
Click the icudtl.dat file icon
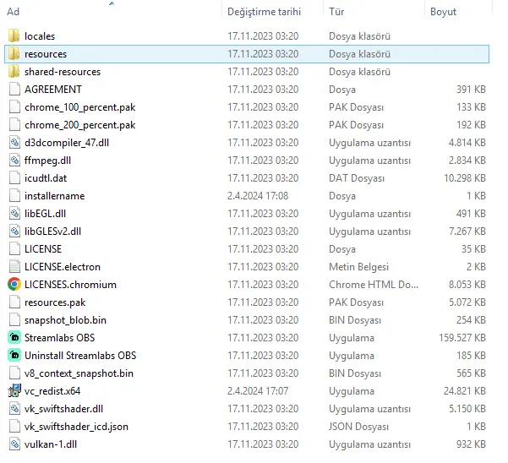(x=14, y=178)
